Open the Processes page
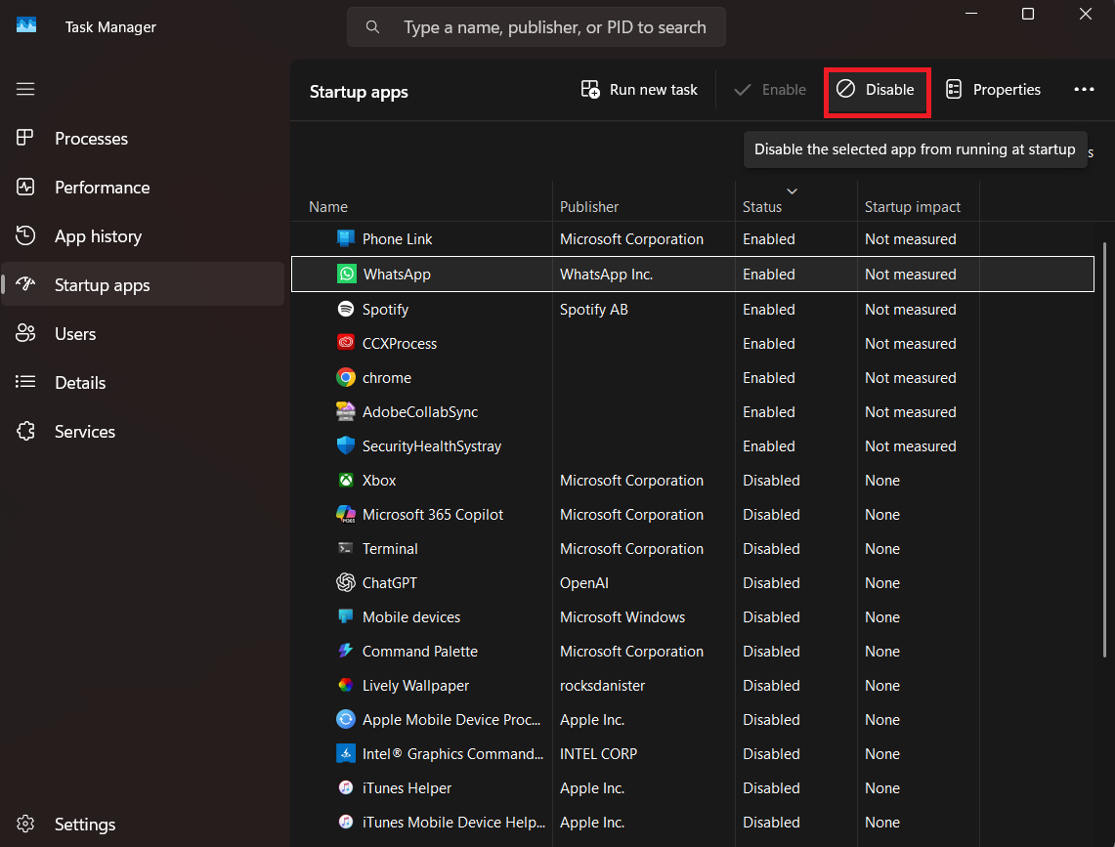Image resolution: width=1115 pixels, height=847 pixels. [x=143, y=138]
